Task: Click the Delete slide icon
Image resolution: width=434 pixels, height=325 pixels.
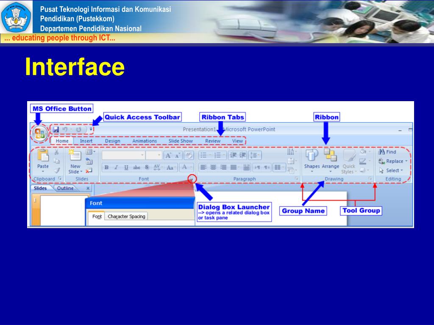Action: point(89,171)
